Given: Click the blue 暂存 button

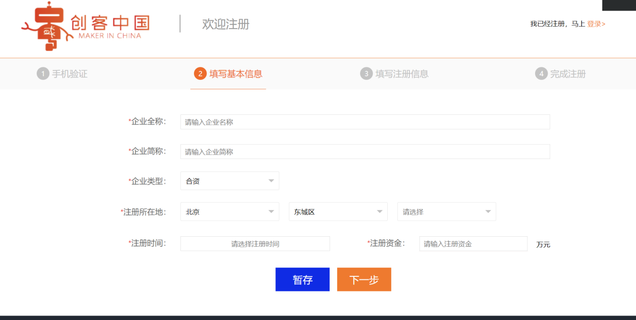Looking at the screenshot, I should 302,279.
